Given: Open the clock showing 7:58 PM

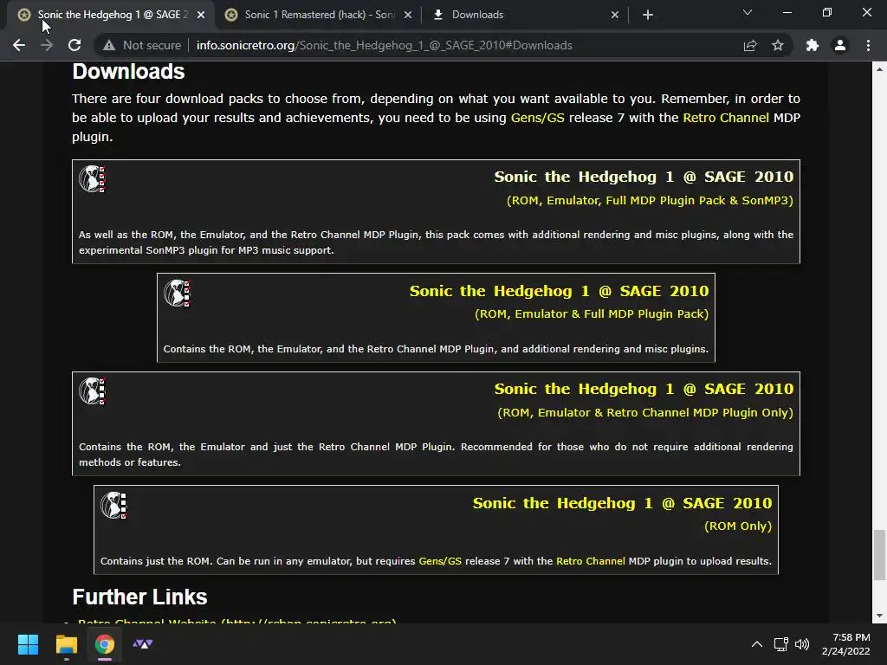Looking at the screenshot, I should (845, 644).
